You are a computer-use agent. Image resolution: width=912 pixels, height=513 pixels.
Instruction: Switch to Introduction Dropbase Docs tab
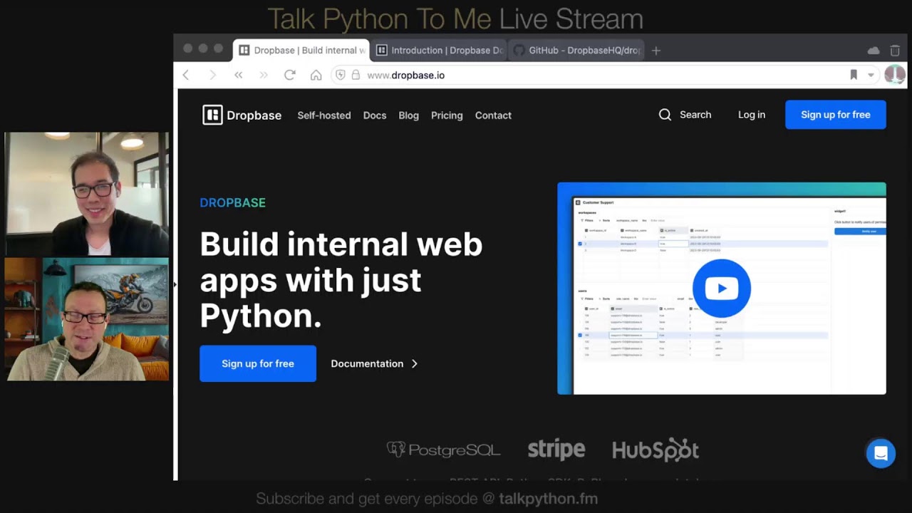pyautogui.click(x=439, y=51)
